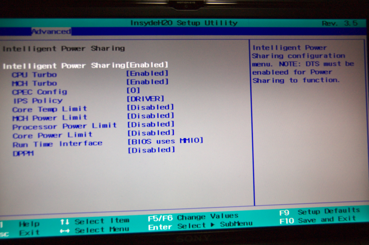Select the highlighted Intelligent Power Sharing row label
Screen dimensions: 369x245
pyautogui.click(x=64, y=66)
